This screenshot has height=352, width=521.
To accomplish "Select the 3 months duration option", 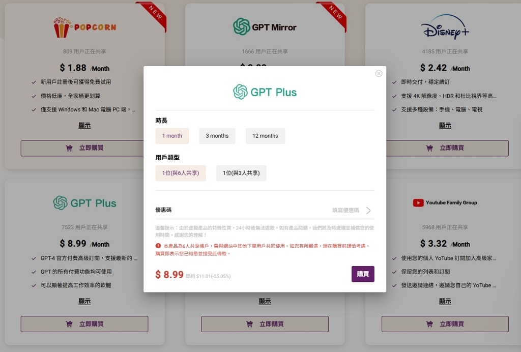I will coord(217,136).
